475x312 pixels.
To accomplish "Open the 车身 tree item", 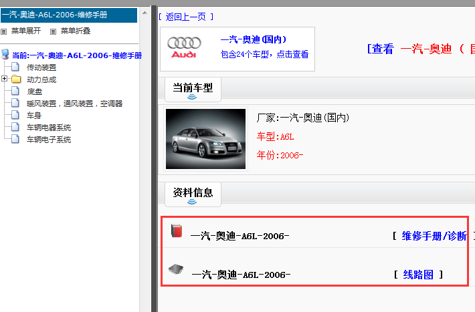I will pyautogui.click(x=34, y=116).
